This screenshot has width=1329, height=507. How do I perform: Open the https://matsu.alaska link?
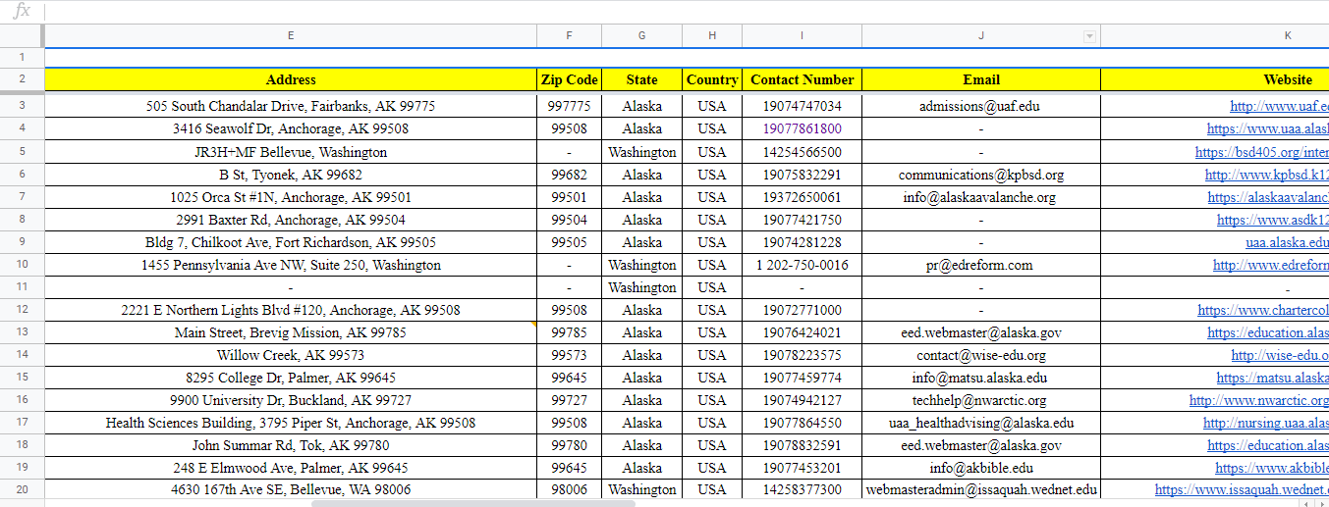tap(1272, 378)
